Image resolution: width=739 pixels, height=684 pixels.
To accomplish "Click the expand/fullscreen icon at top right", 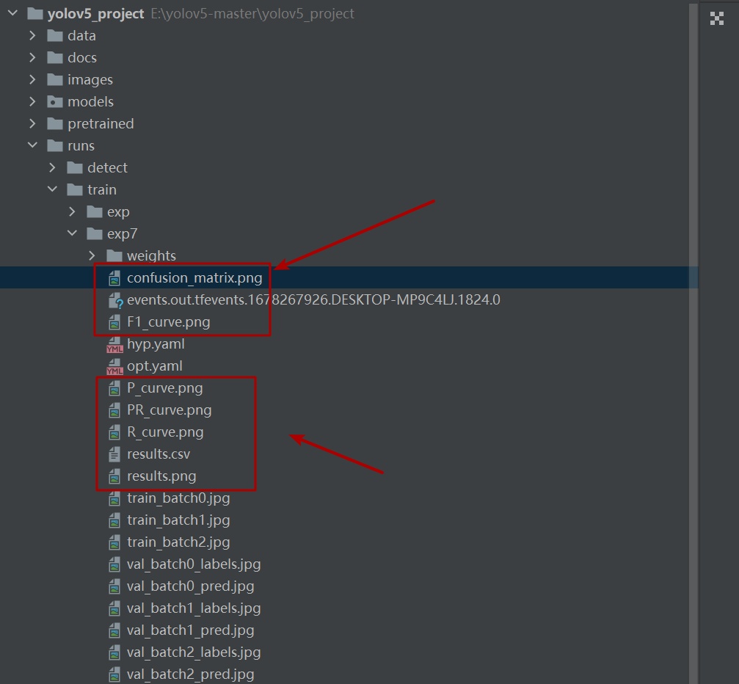I will point(717,18).
